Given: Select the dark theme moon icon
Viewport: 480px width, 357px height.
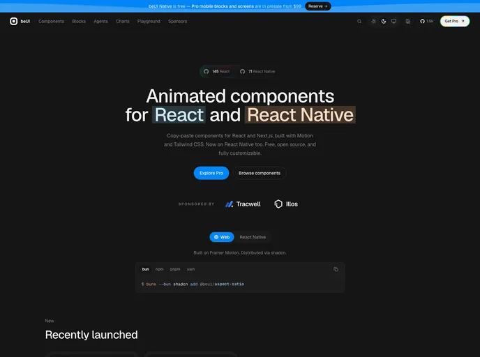Looking at the screenshot, I should click(384, 21).
